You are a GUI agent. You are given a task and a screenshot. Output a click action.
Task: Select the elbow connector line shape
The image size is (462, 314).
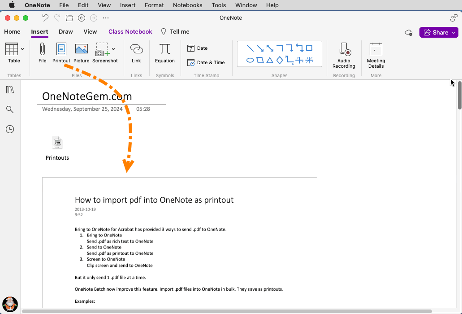(x=280, y=48)
